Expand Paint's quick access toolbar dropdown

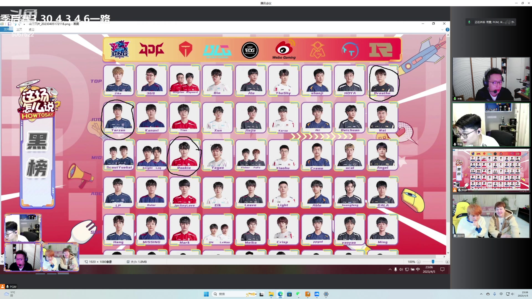pos(25,24)
